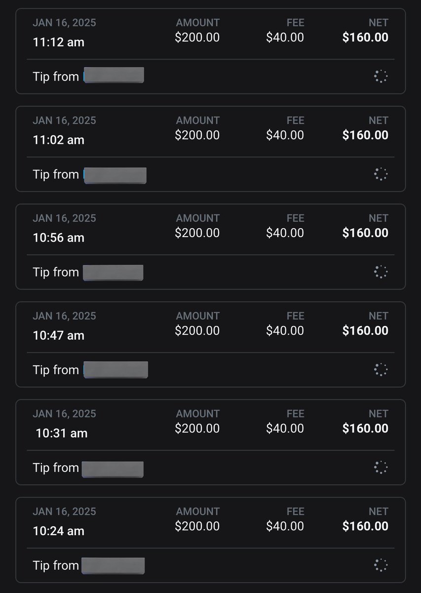Image resolution: width=421 pixels, height=593 pixels.
Task: Click the sender name on the 10:47 am tip
Action: [x=115, y=370]
